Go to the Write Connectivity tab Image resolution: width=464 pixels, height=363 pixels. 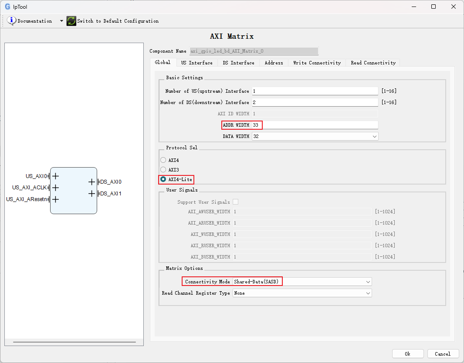point(317,63)
